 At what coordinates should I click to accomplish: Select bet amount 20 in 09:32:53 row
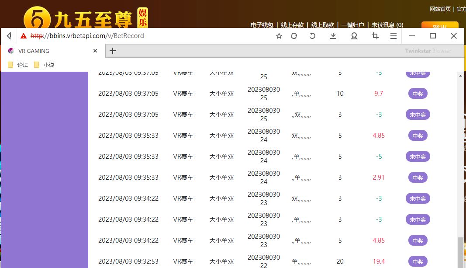click(340, 261)
